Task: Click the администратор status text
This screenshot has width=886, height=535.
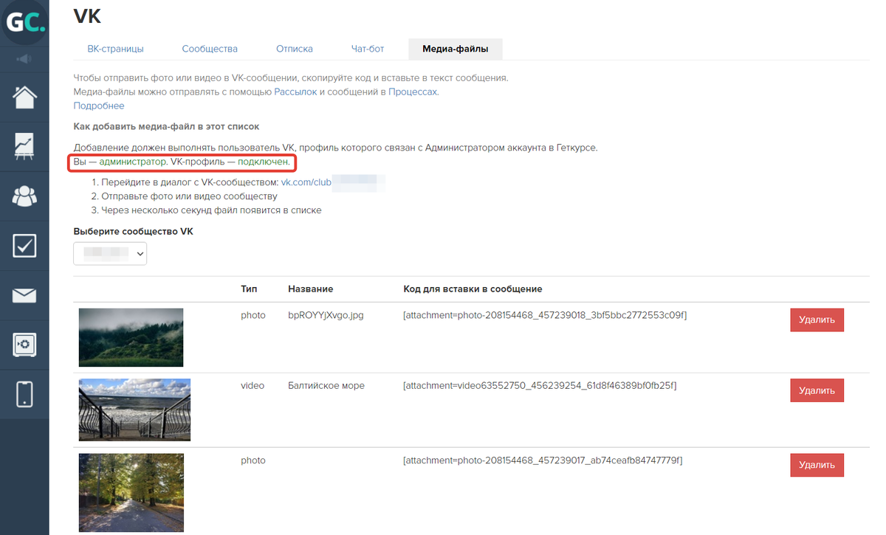Action: click(133, 162)
